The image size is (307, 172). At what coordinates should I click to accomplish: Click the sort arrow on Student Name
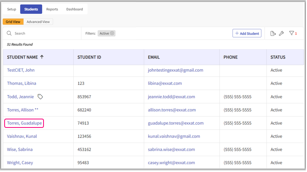click(42, 57)
